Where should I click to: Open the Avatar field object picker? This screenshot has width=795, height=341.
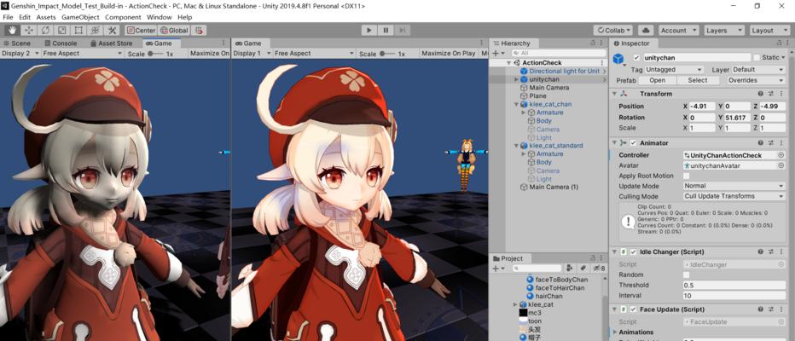780,165
